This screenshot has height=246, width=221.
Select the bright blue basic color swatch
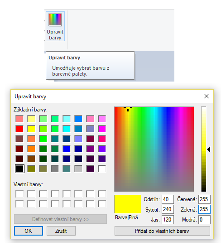[67, 149]
